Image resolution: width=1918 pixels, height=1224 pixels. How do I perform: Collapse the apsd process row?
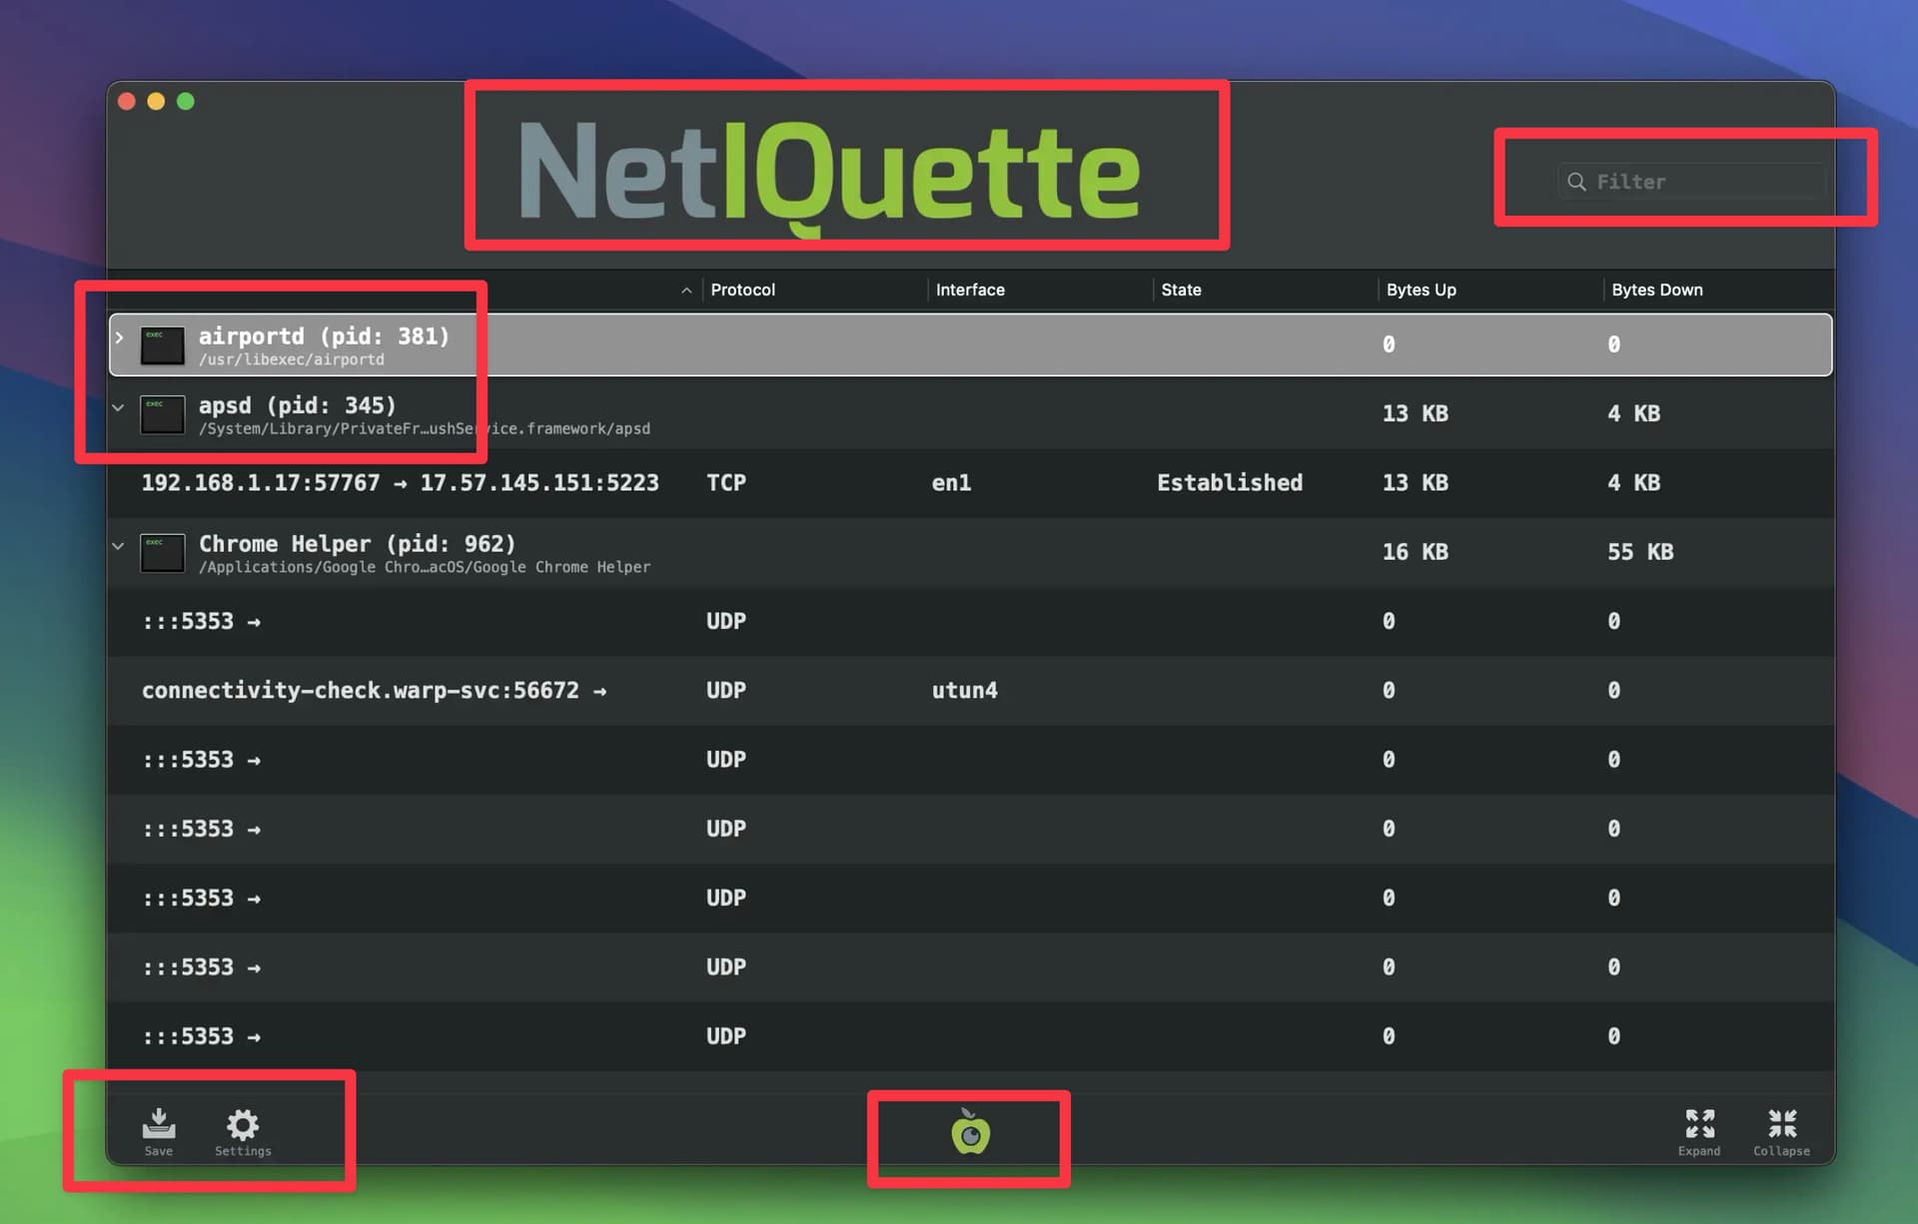pyautogui.click(x=118, y=407)
